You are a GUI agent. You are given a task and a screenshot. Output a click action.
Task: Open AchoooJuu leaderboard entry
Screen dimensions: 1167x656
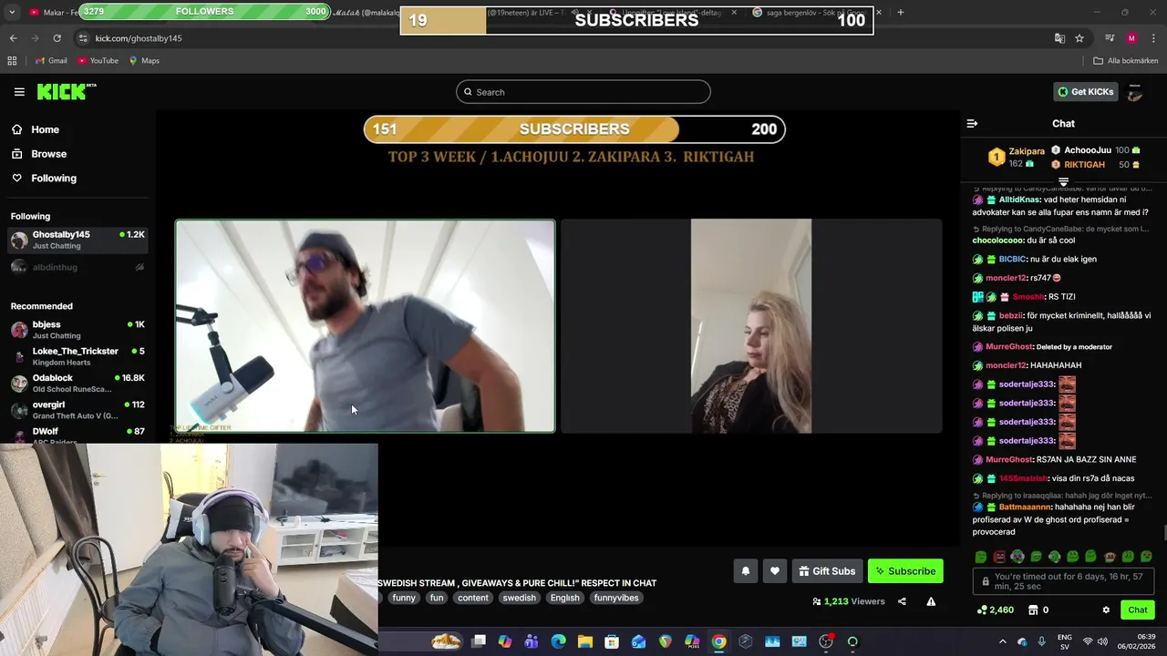1095,150
